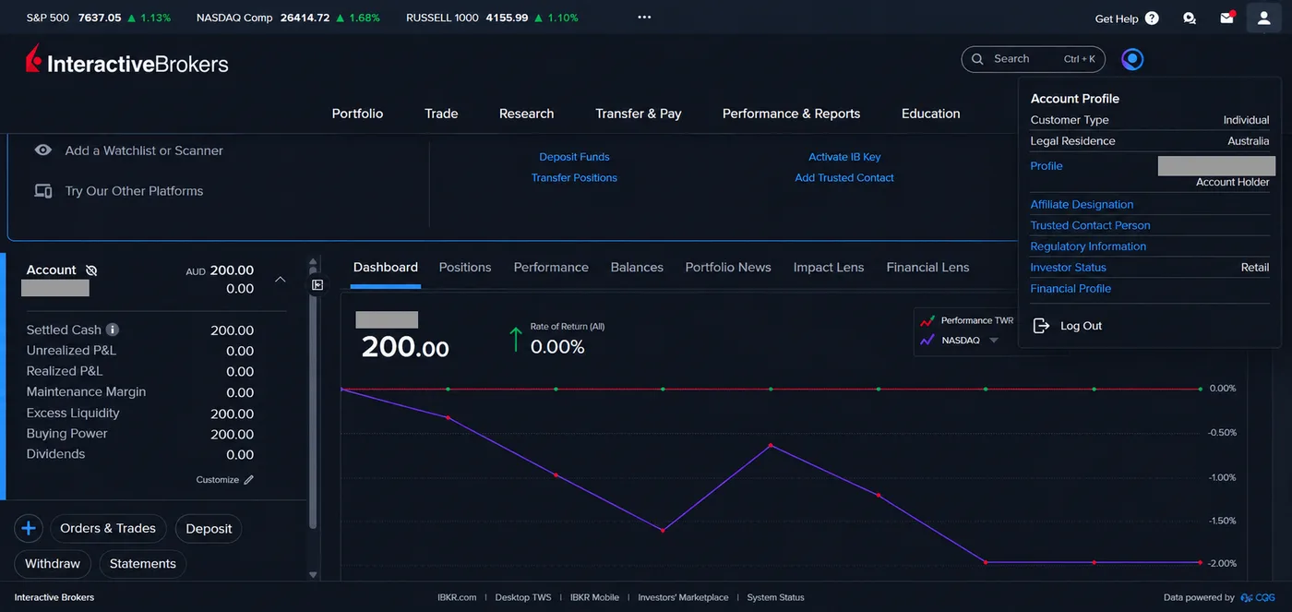The height and width of the screenshot is (612, 1292).
Task: Open the Education menu
Action: point(930,114)
